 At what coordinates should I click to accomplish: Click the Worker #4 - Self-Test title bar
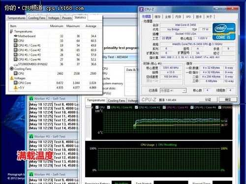53,174
